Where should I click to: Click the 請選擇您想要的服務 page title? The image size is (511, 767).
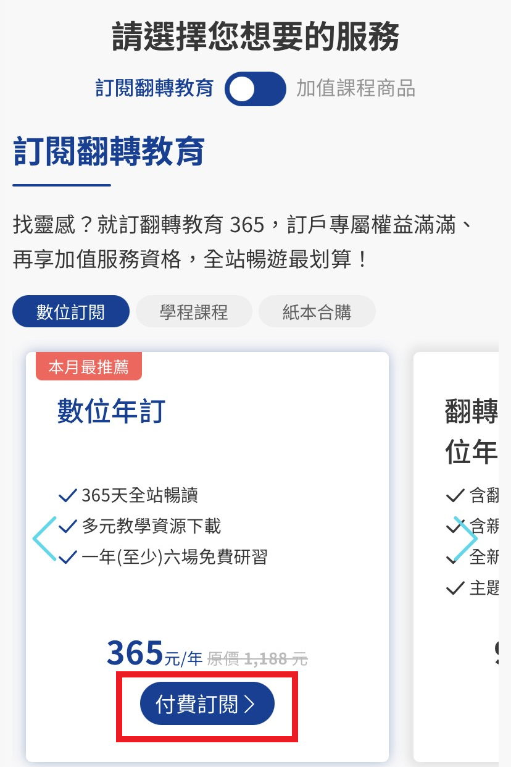pyautogui.click(x=255, y=36)
